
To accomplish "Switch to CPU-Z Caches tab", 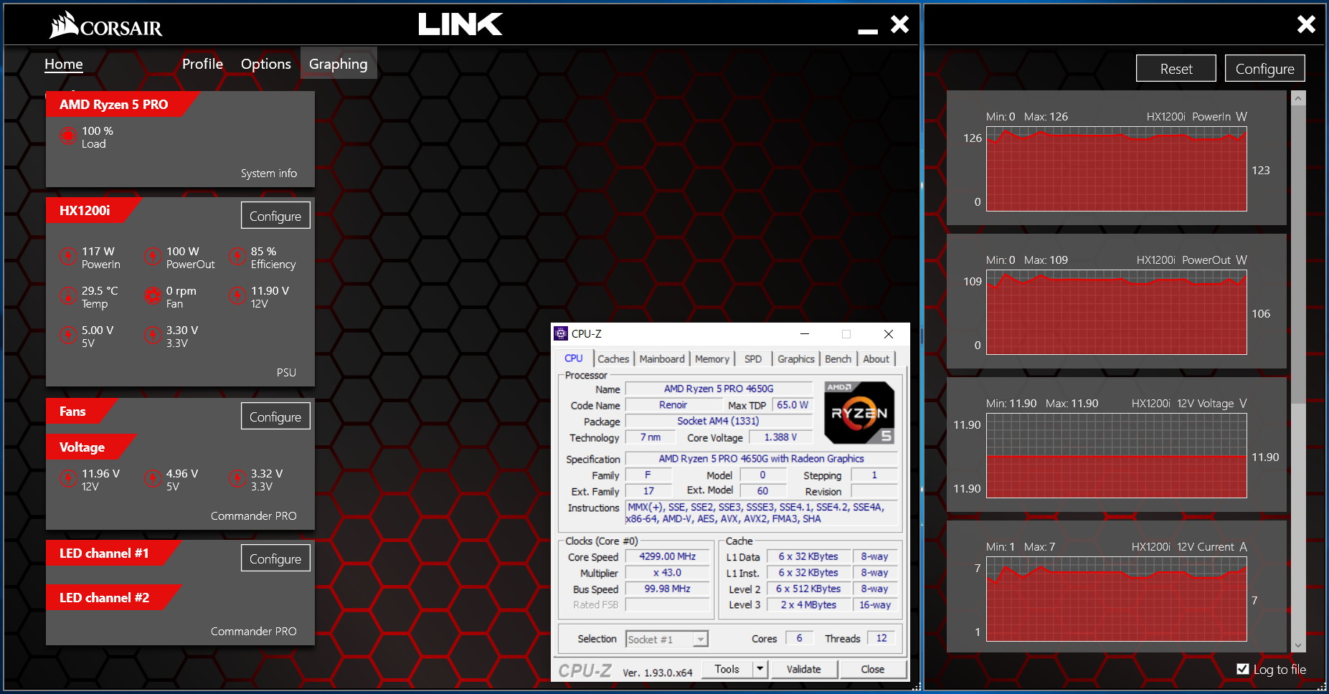I will click(x=613, y=358).
